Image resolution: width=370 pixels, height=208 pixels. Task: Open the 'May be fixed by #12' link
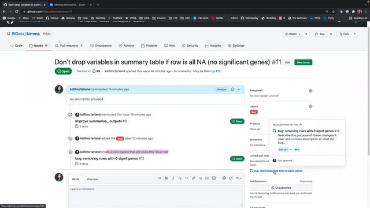[218, 71]
